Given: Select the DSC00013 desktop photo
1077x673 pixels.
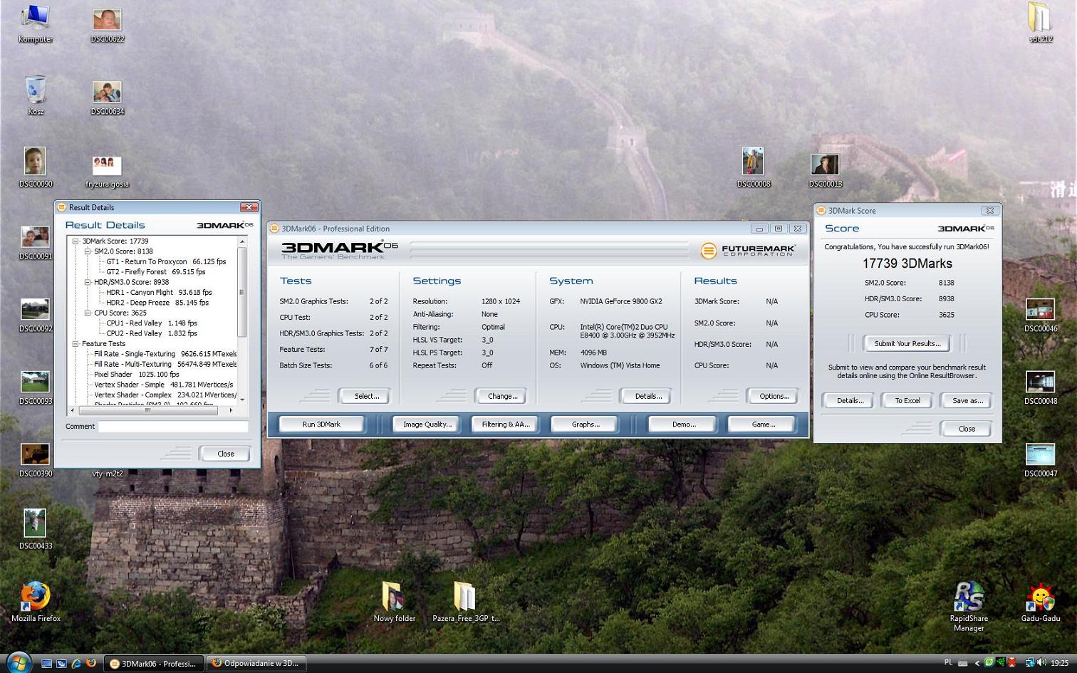Looking at the screenshot, I should tap(825, 170).
